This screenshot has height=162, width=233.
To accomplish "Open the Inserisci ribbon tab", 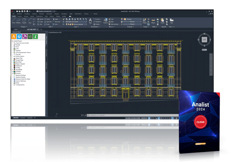I will pyautogui.click(x=20, y=16).
